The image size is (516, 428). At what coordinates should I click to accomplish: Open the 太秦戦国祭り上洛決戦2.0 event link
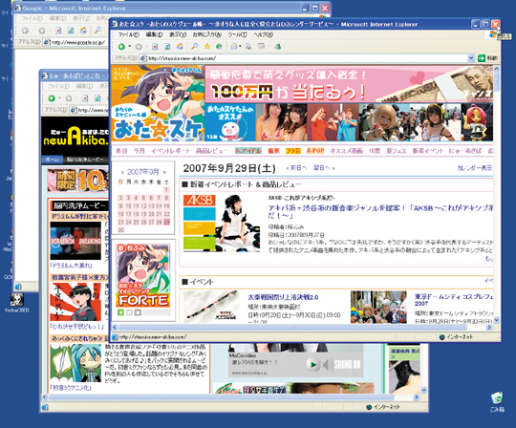coord(283,297)
